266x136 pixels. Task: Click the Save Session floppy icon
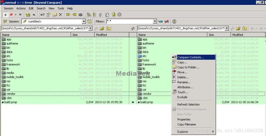click(89, 21)
